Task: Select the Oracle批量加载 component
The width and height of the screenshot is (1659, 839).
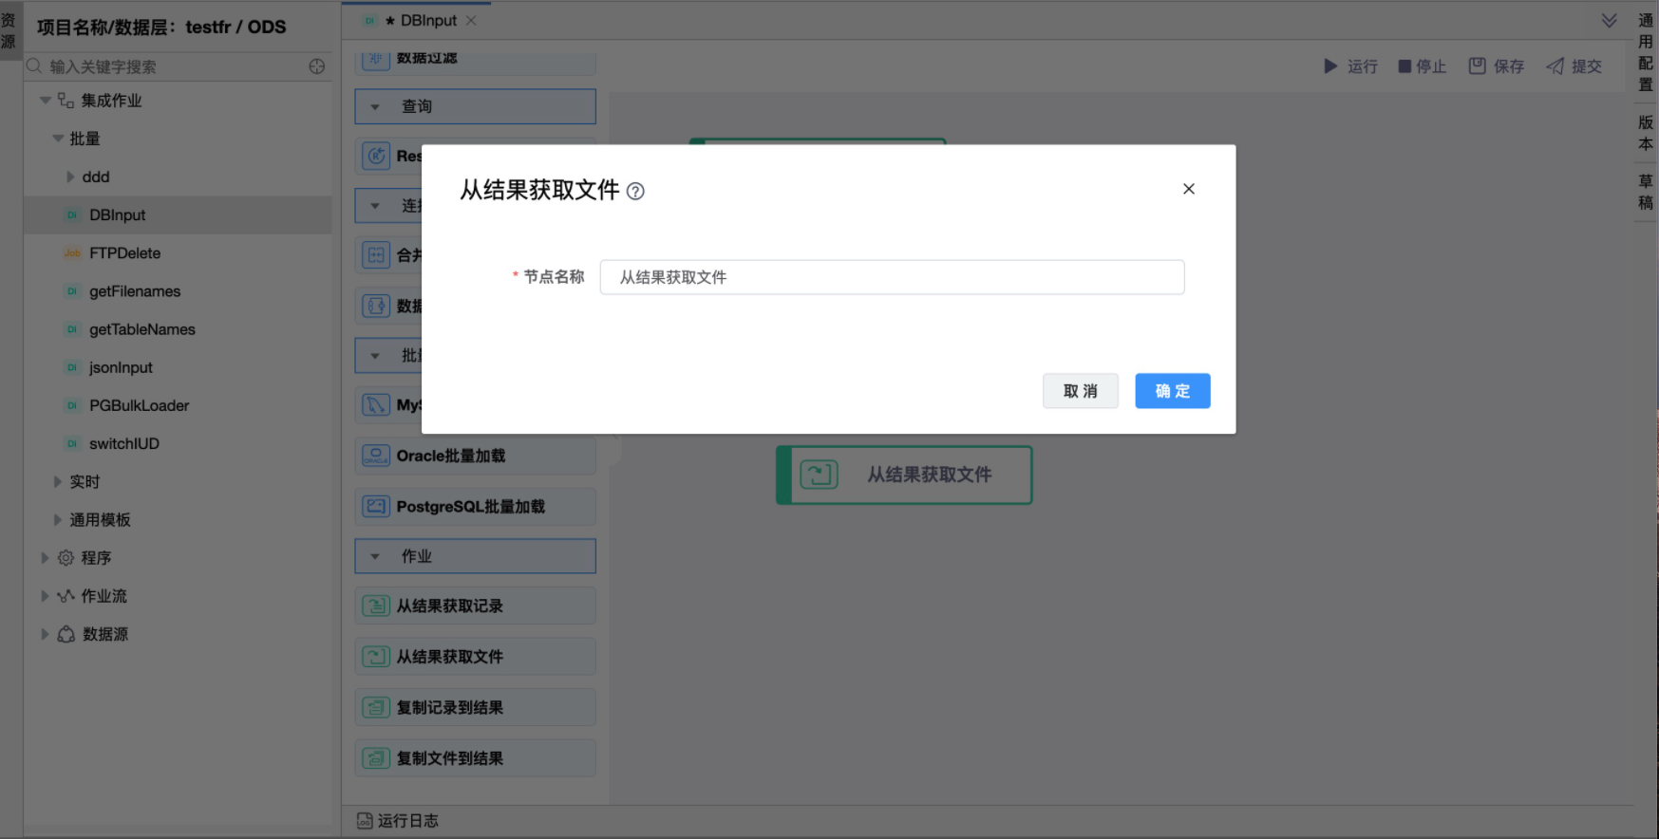Action: (x=475, y=457)
